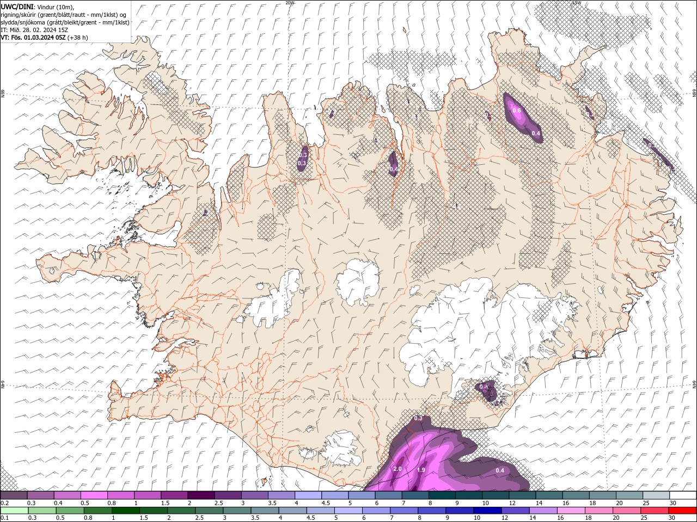Screen dimensions: 697x522
Task: Click the "64N" latitude label on the right edge
Action: [694, 384]
